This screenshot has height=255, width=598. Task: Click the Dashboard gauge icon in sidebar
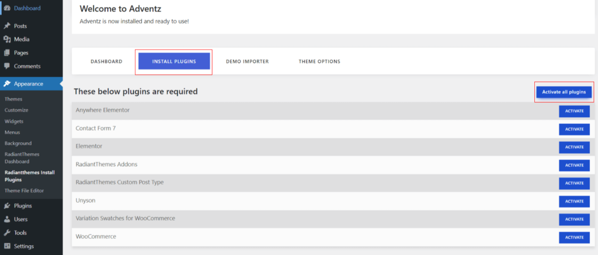7,8
